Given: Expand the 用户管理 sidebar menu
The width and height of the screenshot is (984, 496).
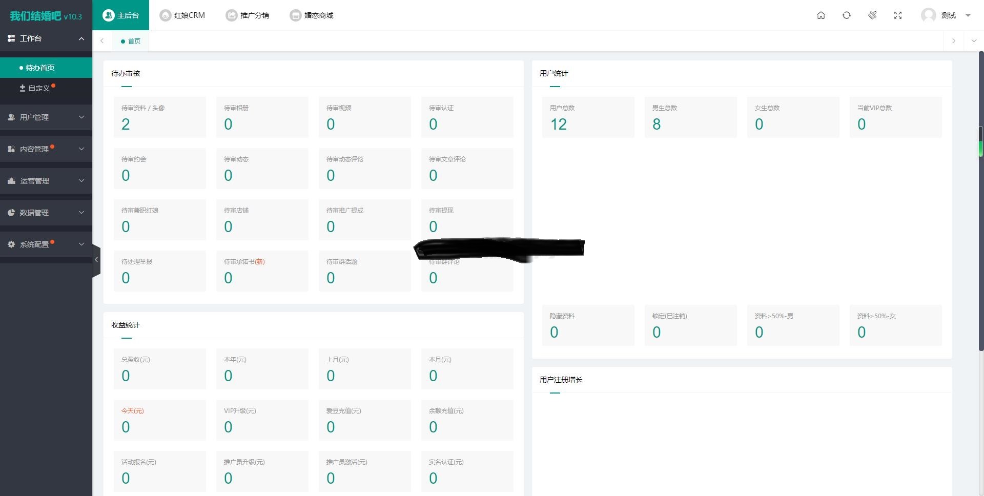Looking at the screenshot, I should (x=46, y=117).
